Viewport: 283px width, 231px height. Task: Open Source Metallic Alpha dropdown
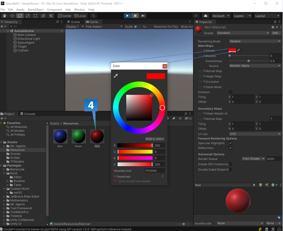tap(255, 66)
